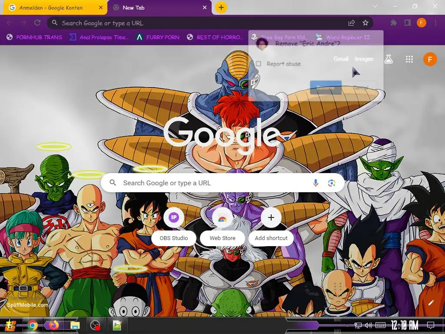
Task: Open the BEST OF HORRO... bookmark
Action: (216, 37)
